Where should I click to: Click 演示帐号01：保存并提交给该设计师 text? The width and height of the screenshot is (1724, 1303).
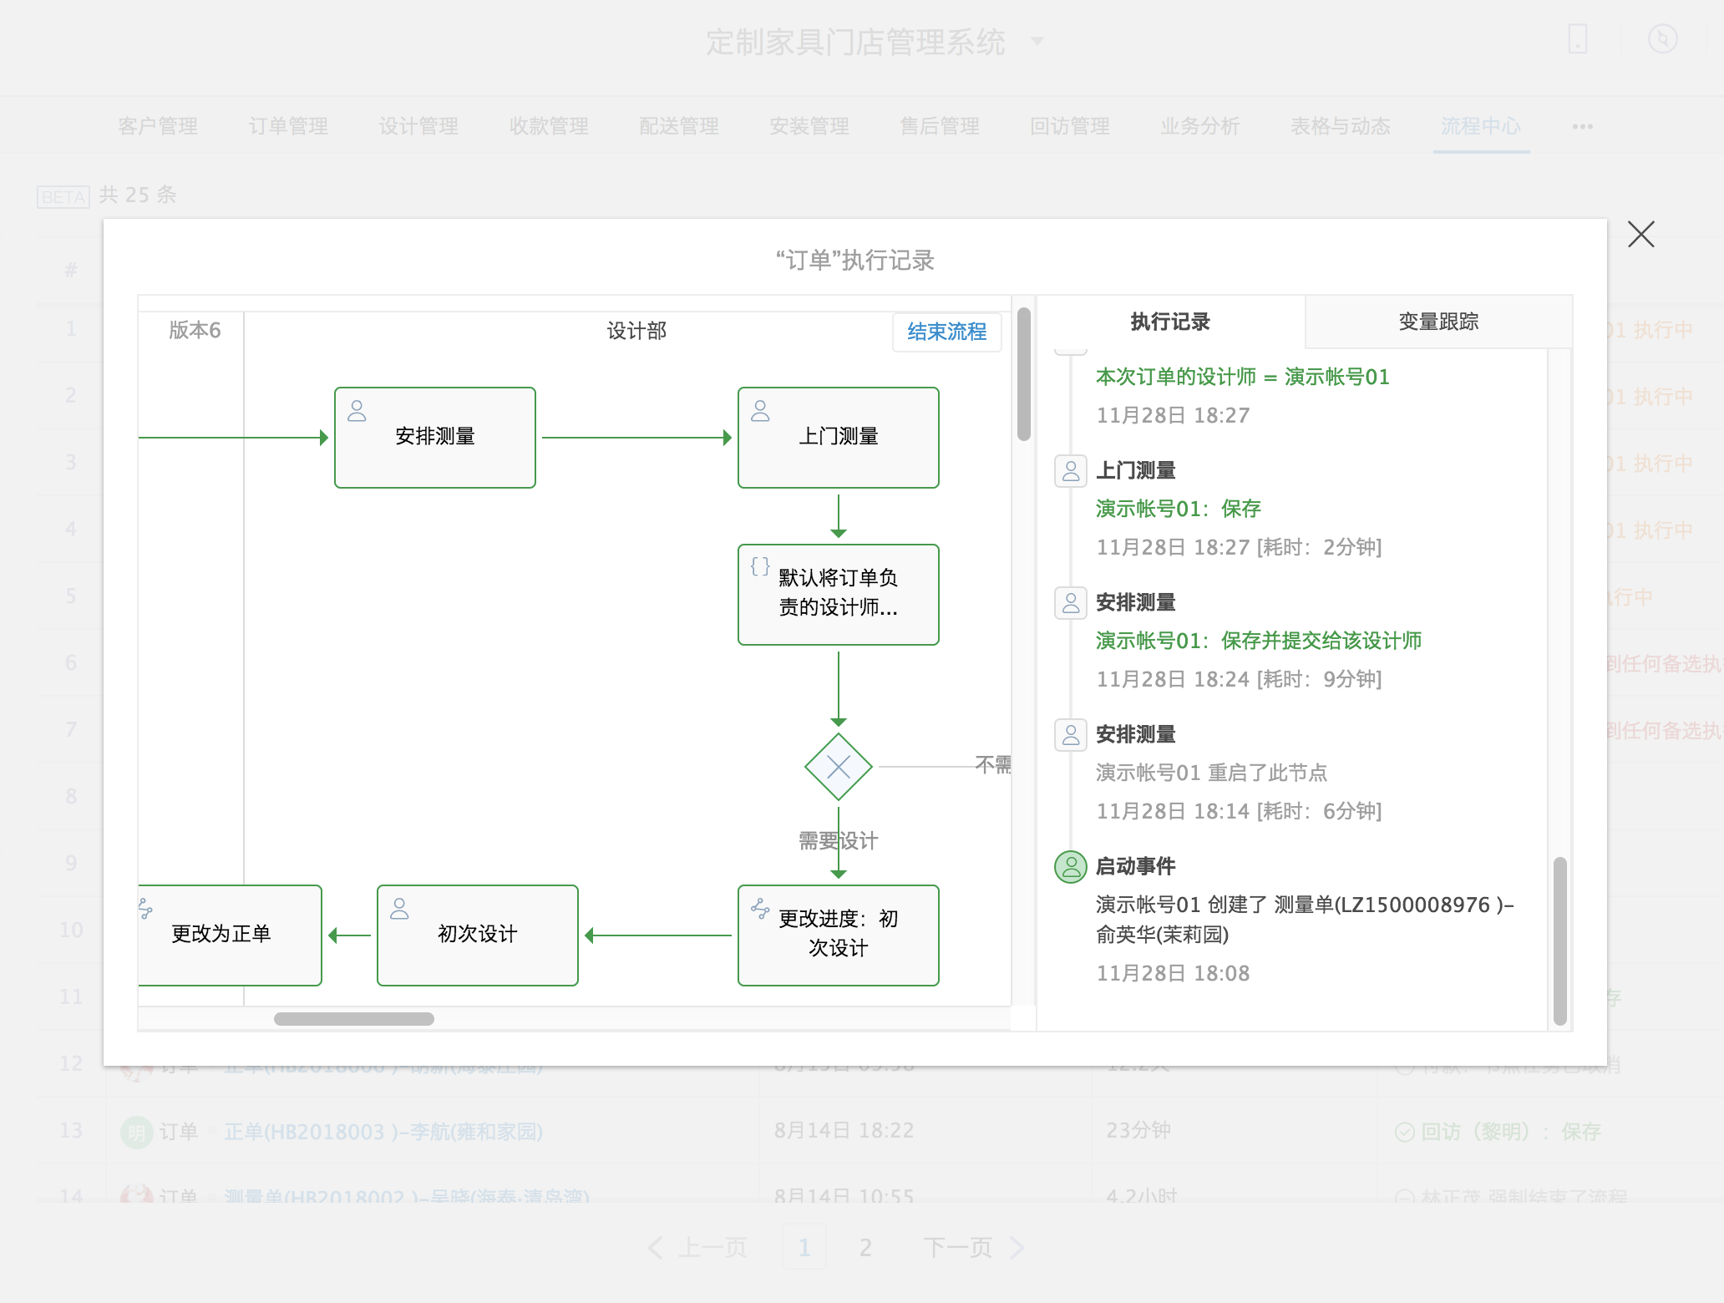(x=1259, y=641)
